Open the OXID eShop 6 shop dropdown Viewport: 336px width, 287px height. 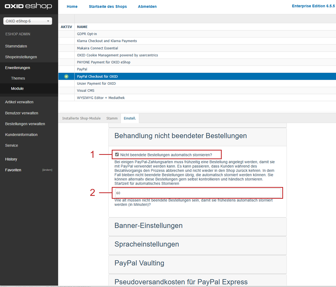click(28, 21)
